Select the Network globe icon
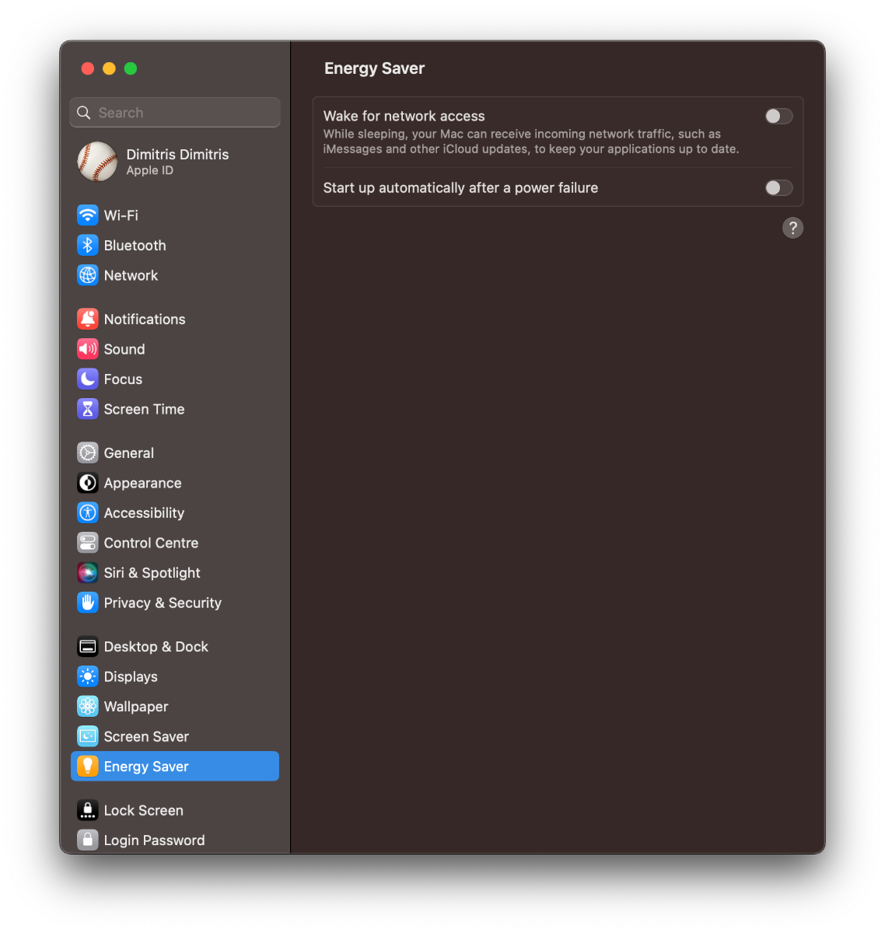The image size is (885, 933). pyautogui.click(x=88, y=275)
